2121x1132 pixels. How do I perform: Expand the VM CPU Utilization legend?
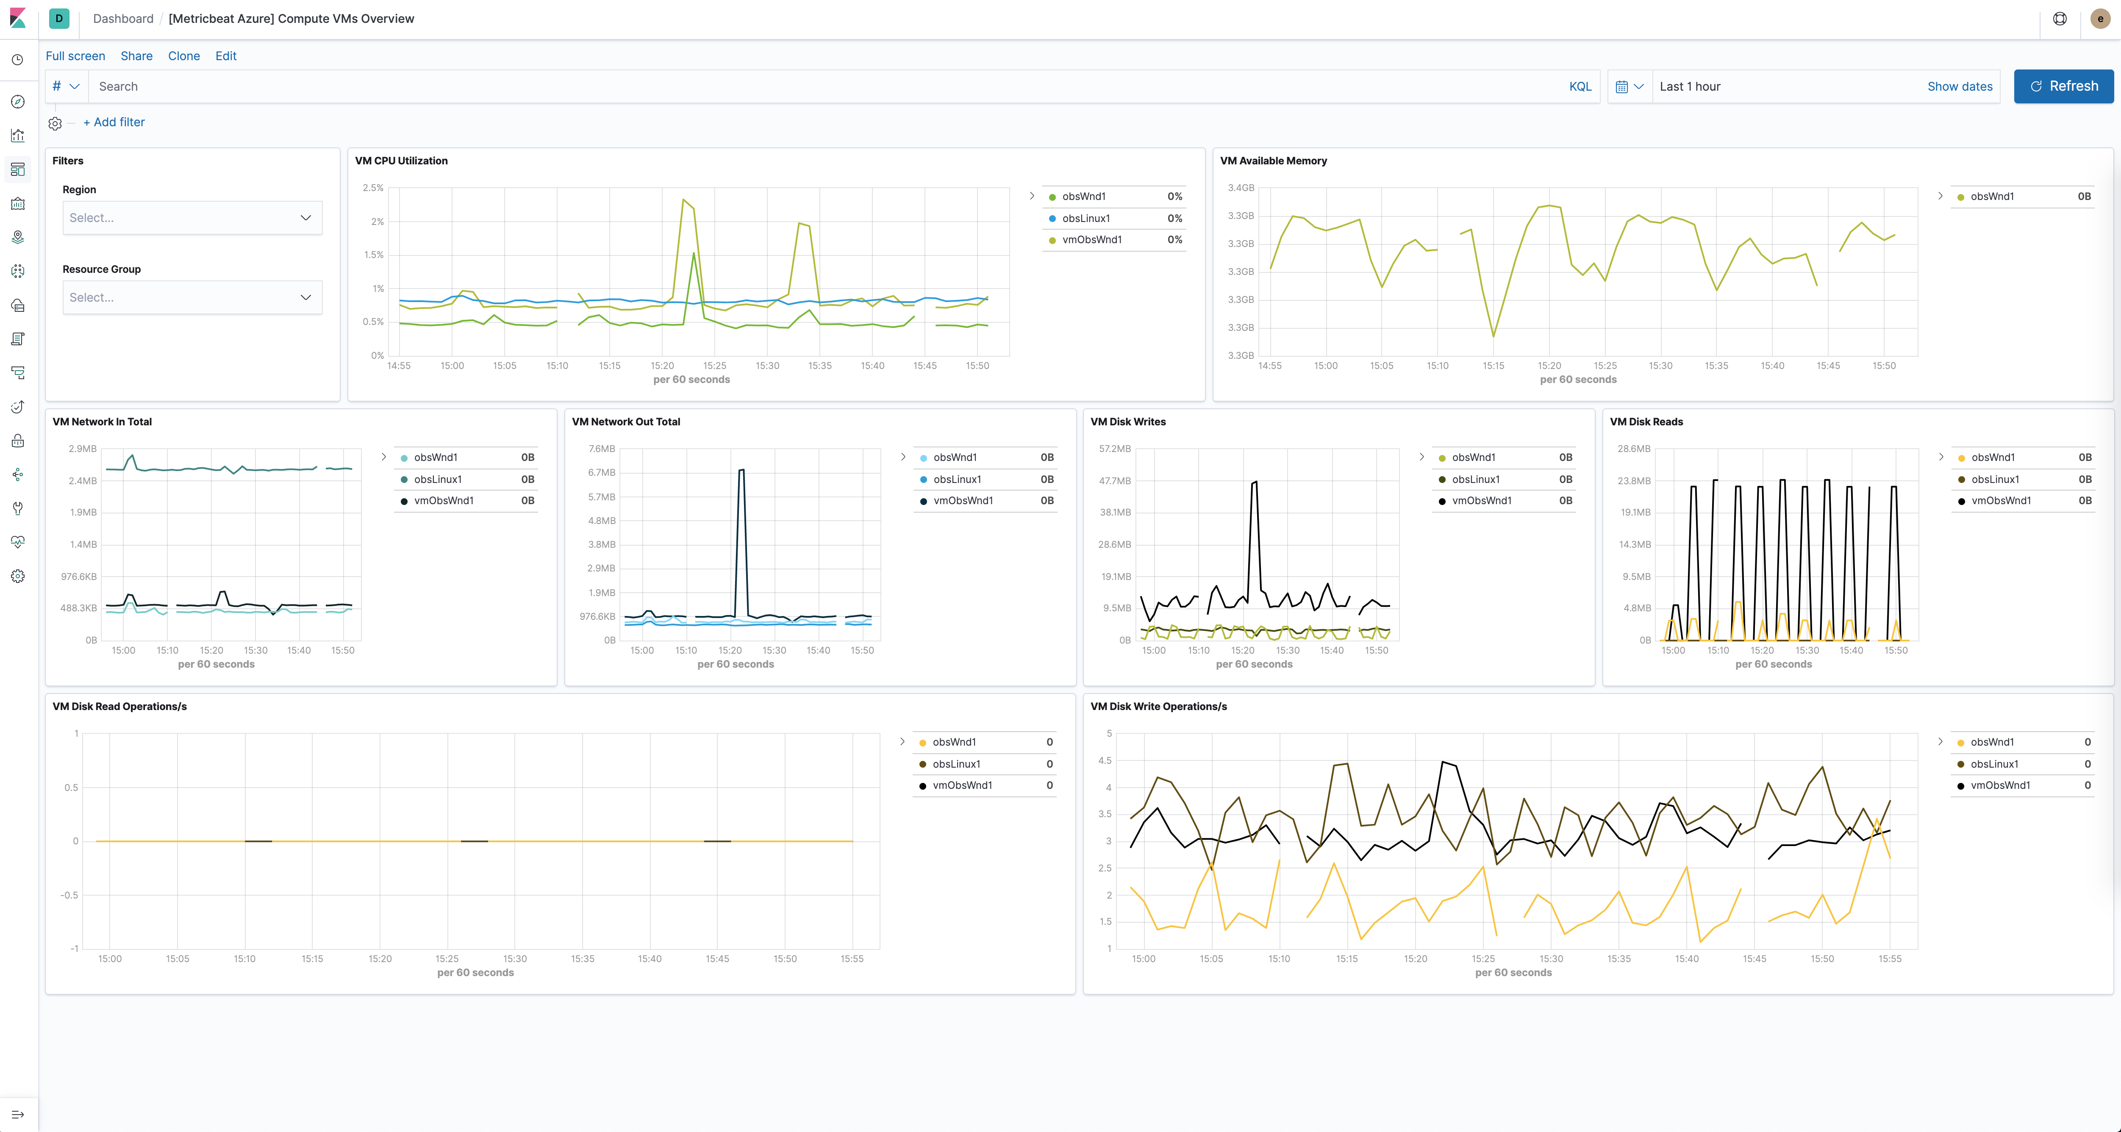pyautogui.click(x=1032, y=196)
